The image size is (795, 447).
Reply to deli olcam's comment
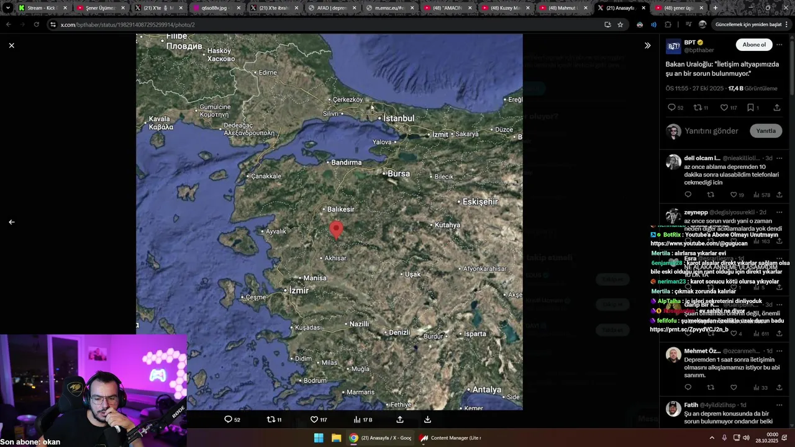(x=688, y=195)
